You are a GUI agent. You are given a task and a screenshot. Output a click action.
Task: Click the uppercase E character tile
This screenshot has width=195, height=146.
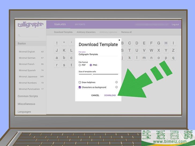(x=144, y=43)
